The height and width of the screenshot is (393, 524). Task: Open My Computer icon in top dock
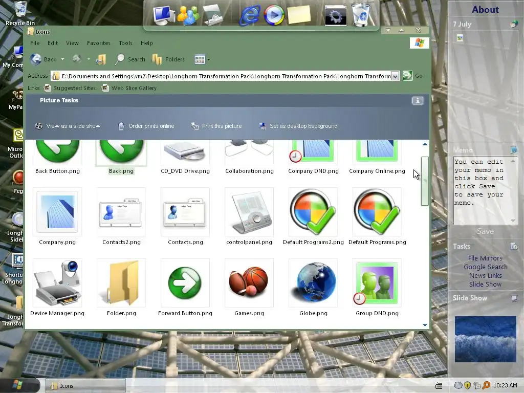click(x=164, y=15)
